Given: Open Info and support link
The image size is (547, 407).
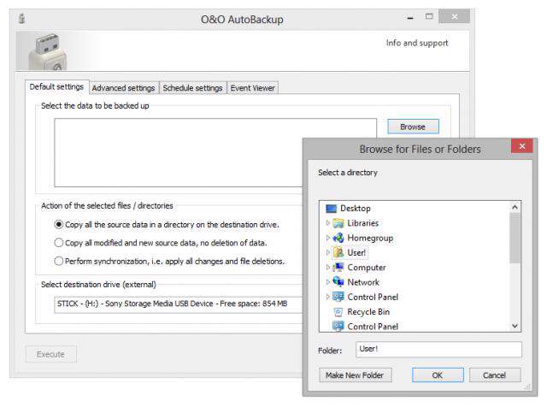Looking at the screenshot, I should (x=417, y=43).
